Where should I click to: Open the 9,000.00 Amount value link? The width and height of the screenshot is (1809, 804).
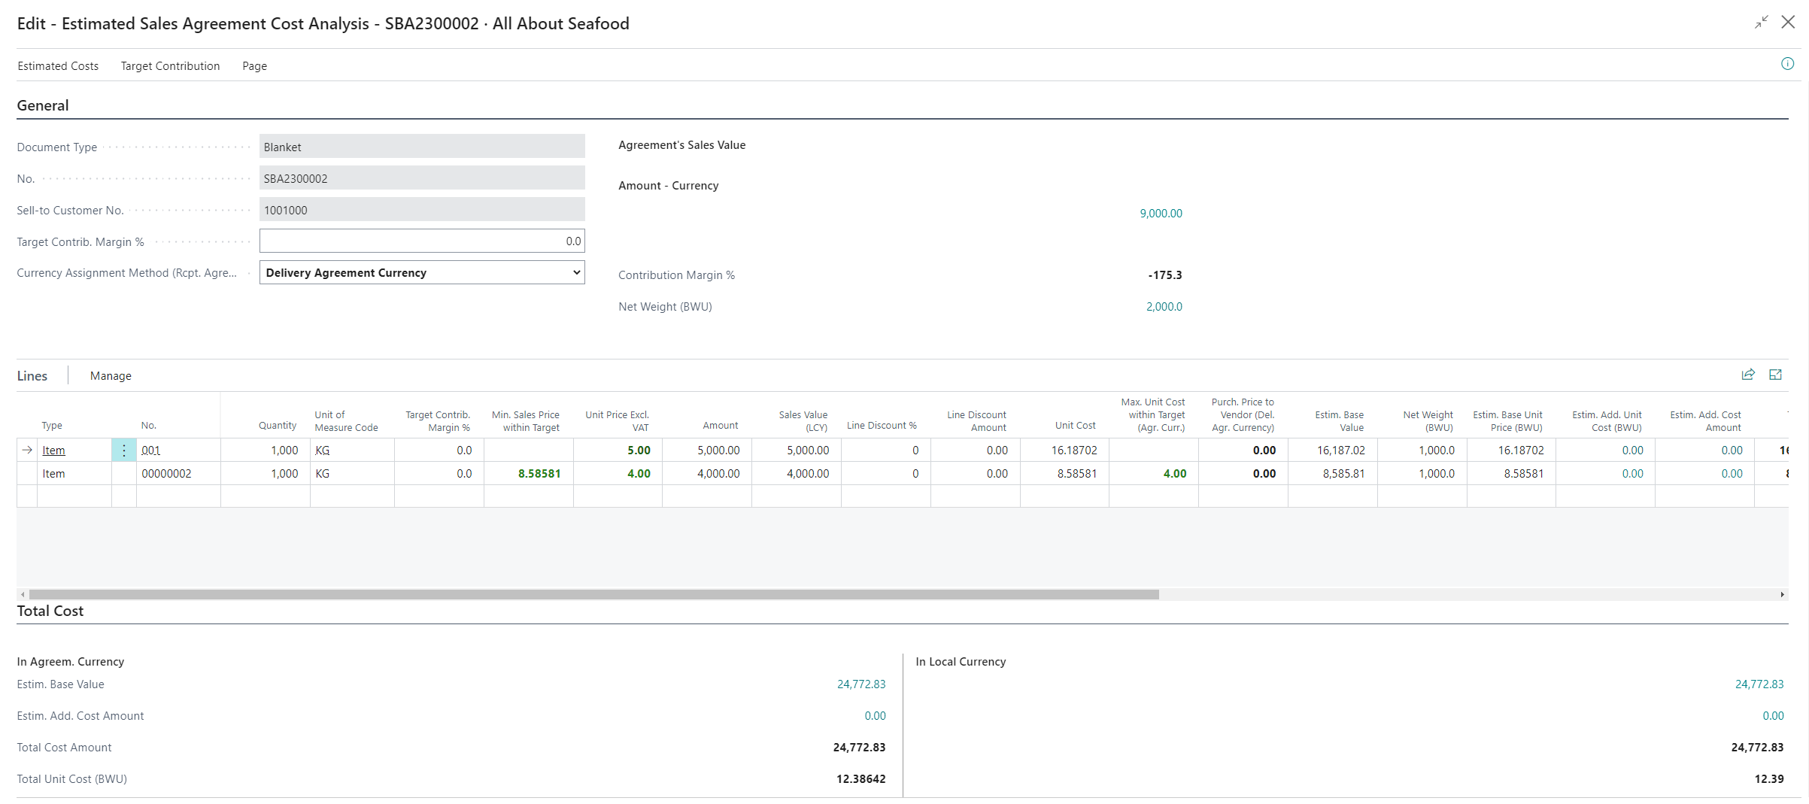(x=1161, y=214)
